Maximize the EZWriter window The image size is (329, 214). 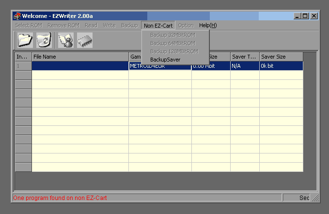click(305, 16)
